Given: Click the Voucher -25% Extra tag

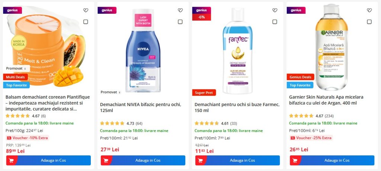Looking at the screenshot, I should coord(311,138).
